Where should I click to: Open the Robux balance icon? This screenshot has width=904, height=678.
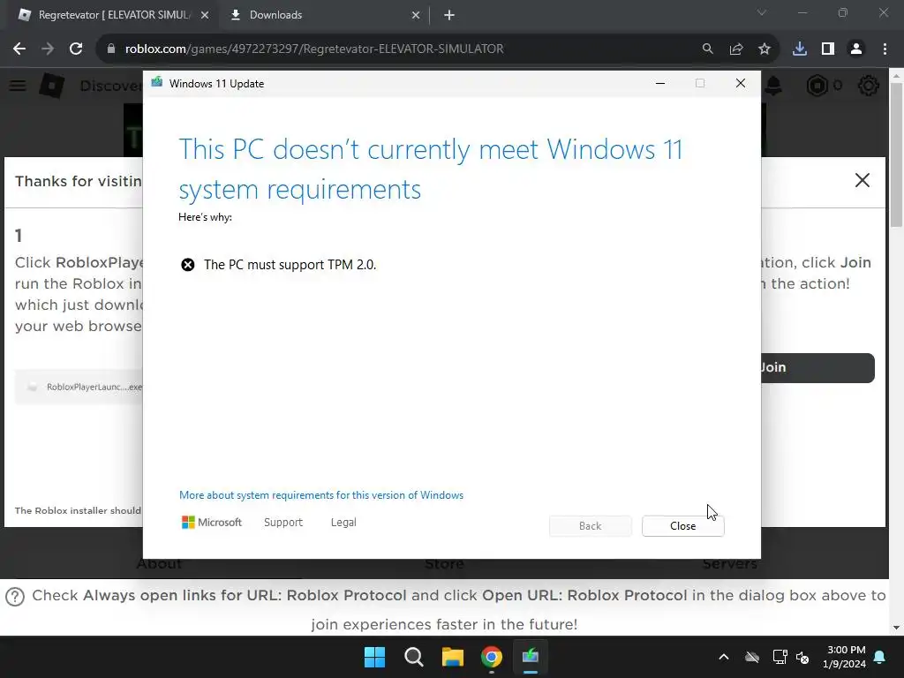(x=817, y=86)
